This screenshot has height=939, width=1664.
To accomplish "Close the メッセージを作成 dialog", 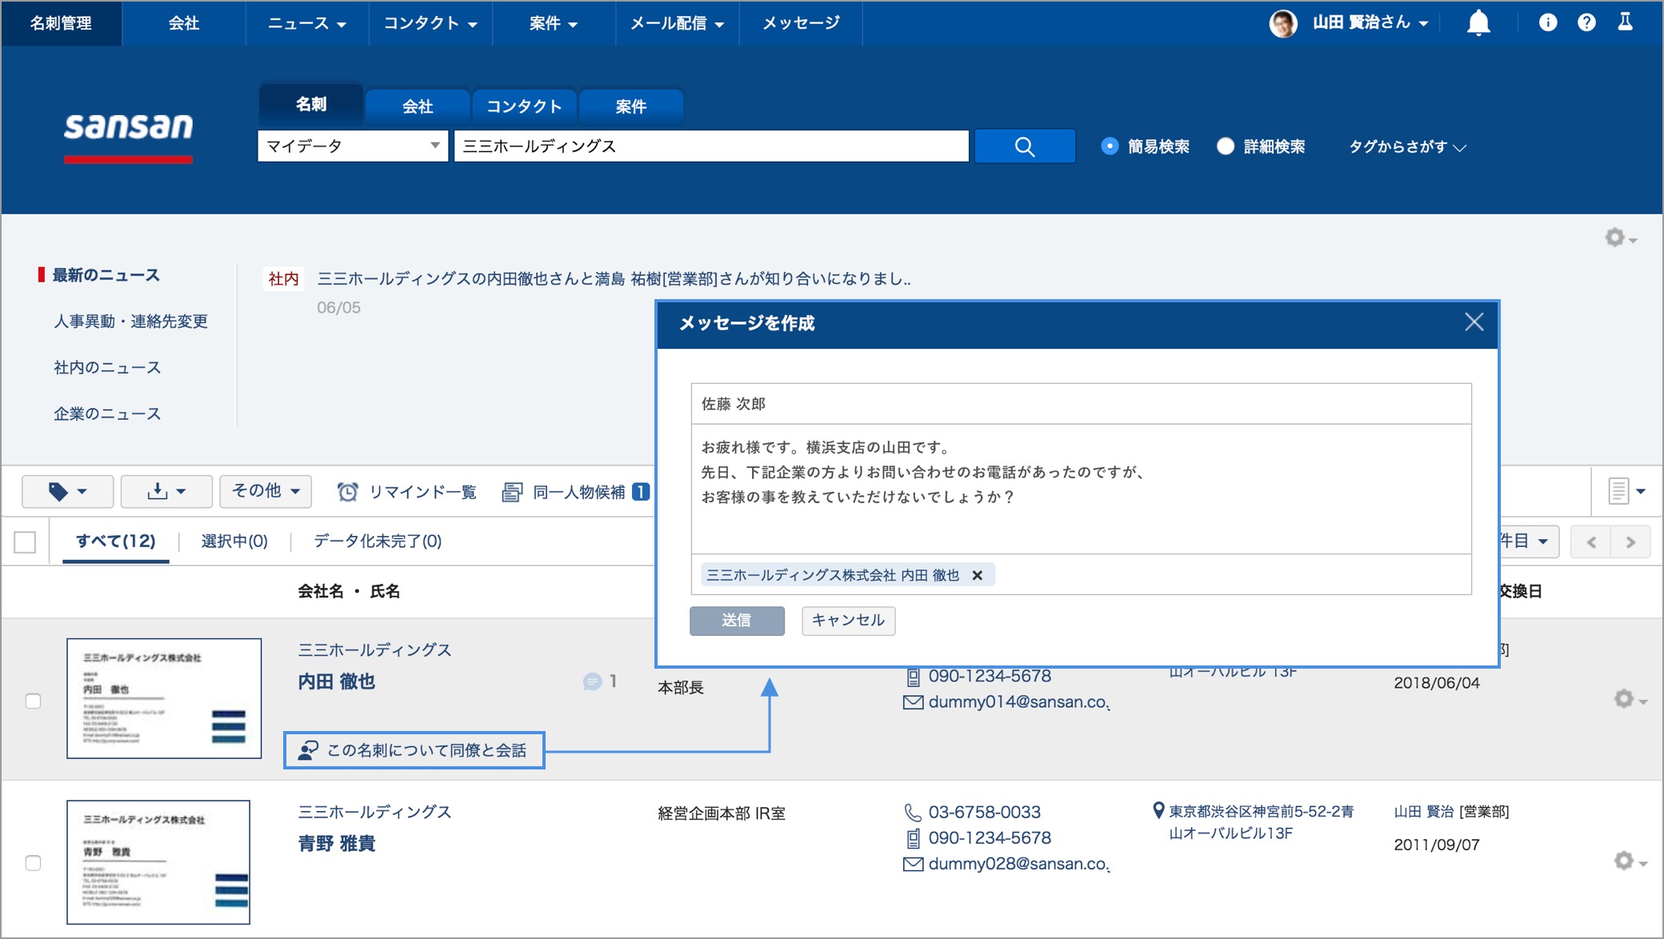I will coord(1474,322).
